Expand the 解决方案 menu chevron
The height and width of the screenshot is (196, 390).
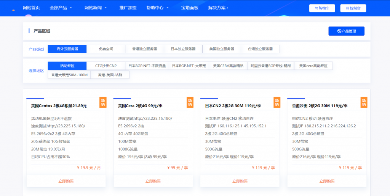click(227, 8)
